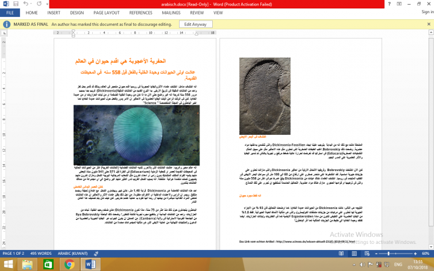This screenshot has height=271, width=434.
Task: Click the Word taskbar icon
Action: click(x=90, y=264)
